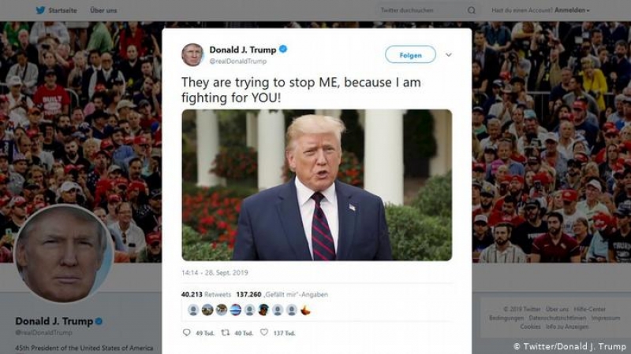
Task: Click the Twitter bird logo
Action: [40, 10]
